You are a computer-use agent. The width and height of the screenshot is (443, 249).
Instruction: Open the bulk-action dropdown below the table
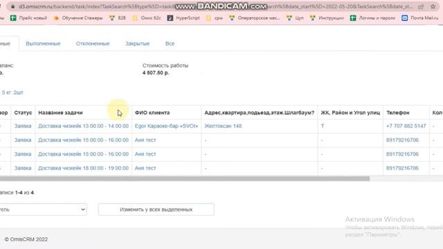pos(43,210)
